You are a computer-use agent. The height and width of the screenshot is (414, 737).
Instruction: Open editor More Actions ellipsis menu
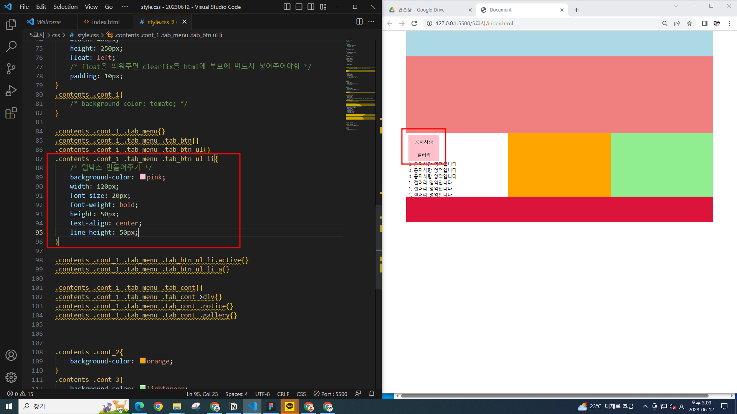point(371,22)
